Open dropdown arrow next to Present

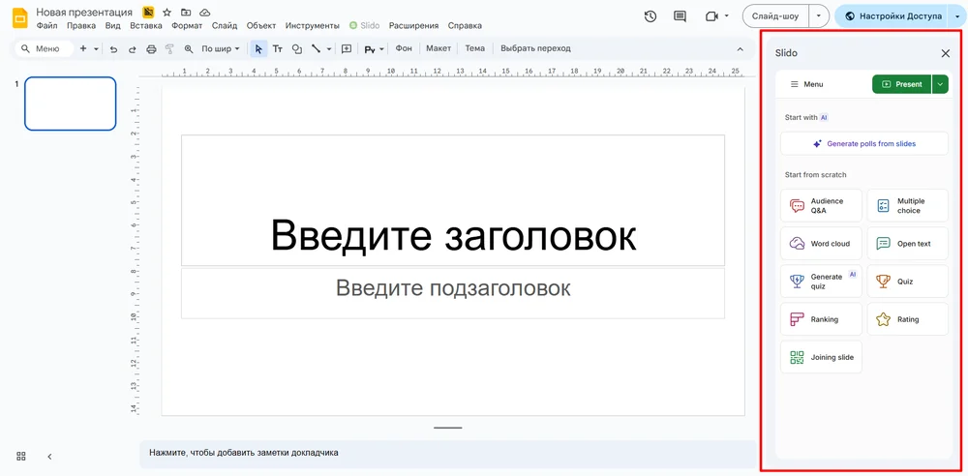[940, 84]
